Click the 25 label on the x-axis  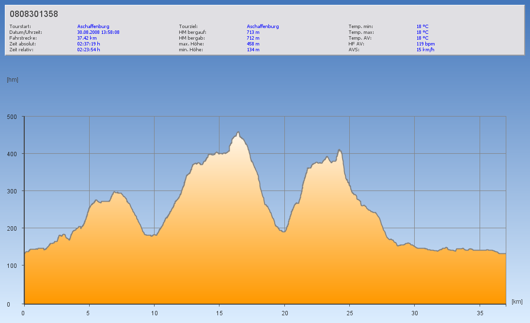349,313
